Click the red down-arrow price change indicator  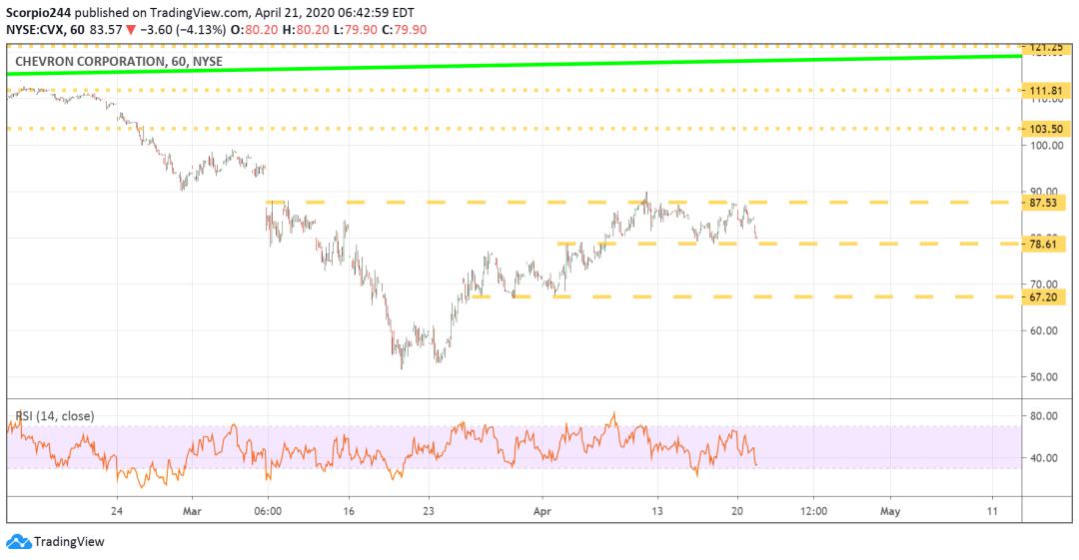point(131,30)
